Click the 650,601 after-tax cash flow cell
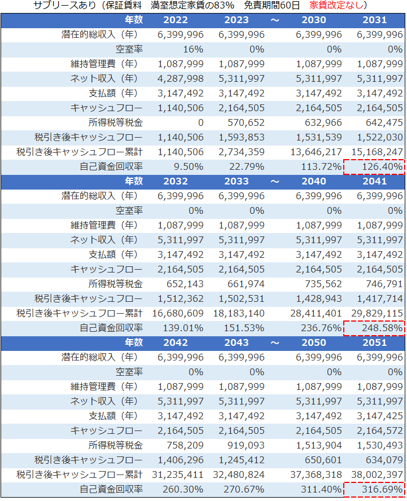 pyautogui.click(x=322, y=460)
